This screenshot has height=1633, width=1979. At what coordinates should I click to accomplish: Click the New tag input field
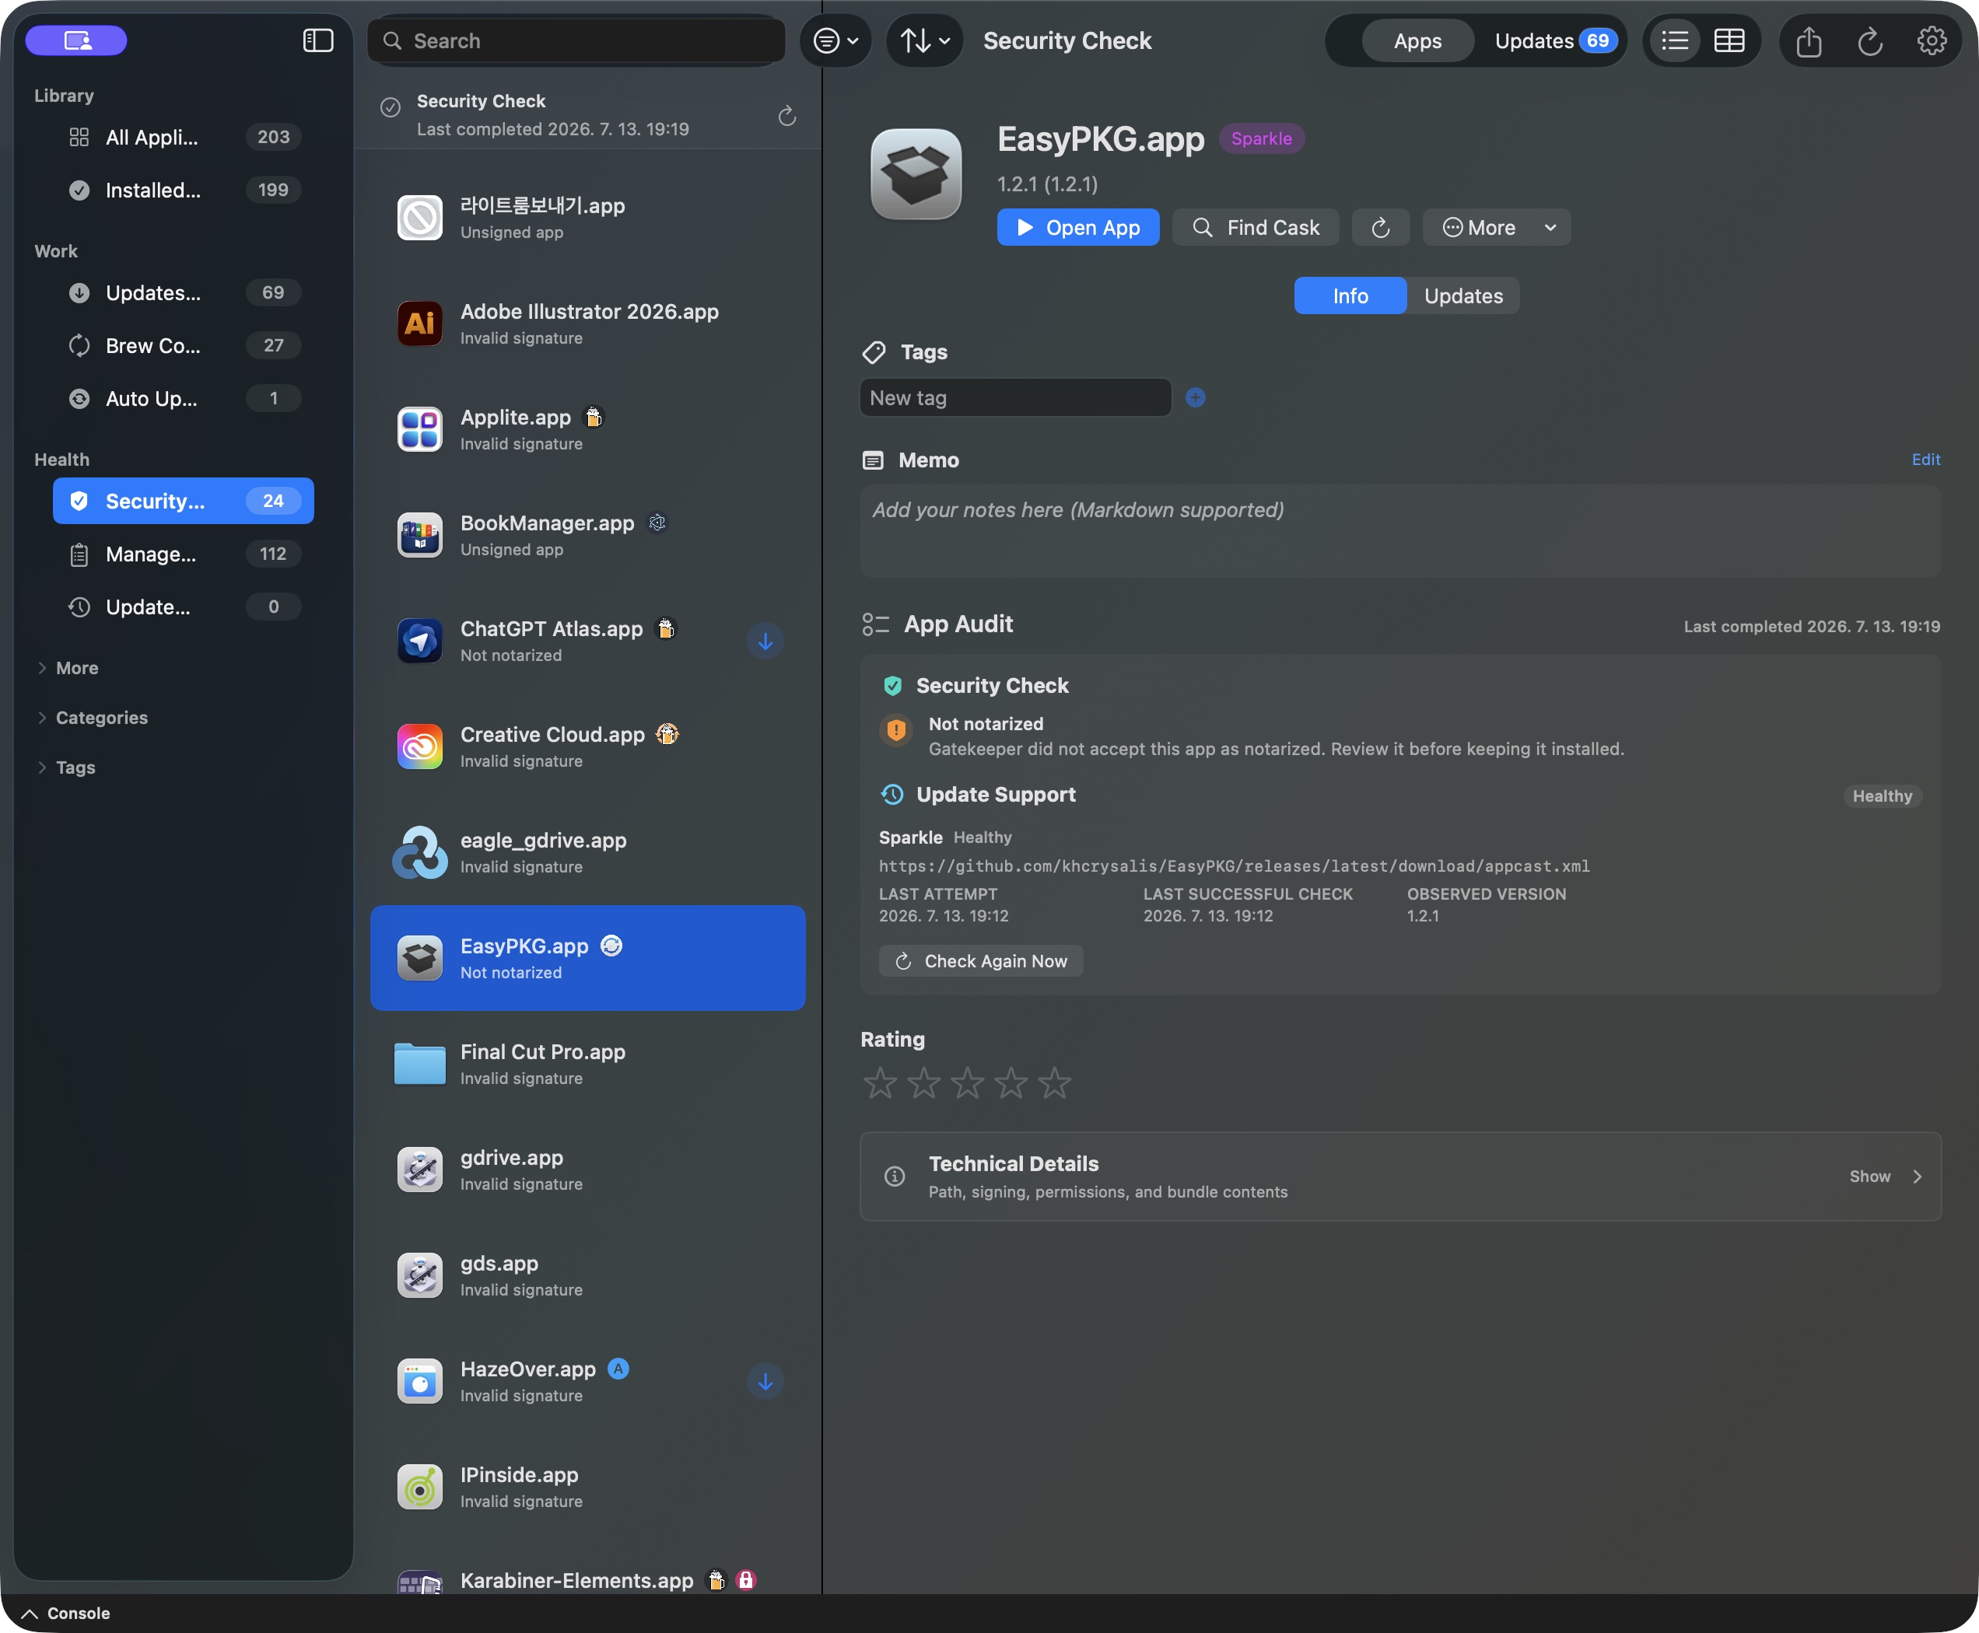click(x=1015, y=398)
